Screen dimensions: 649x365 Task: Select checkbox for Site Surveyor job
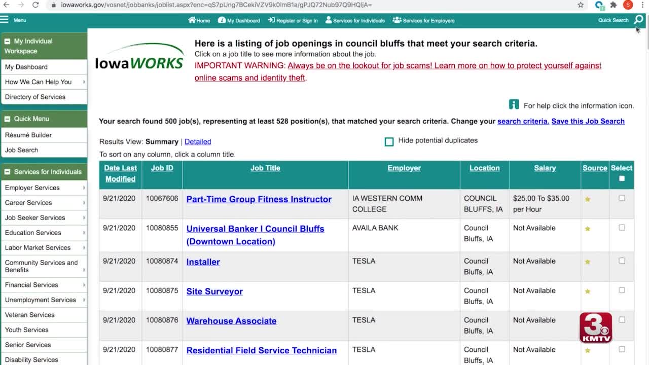click(x=622, y=290)
